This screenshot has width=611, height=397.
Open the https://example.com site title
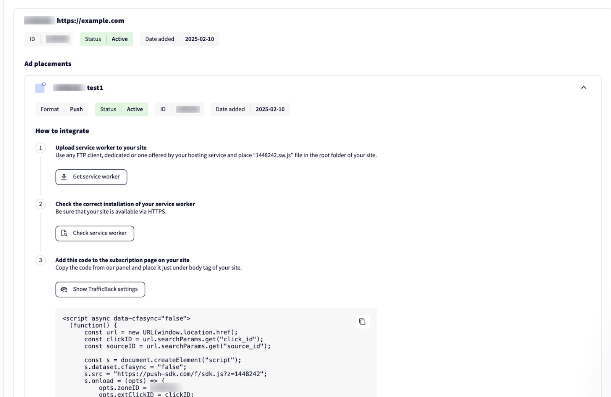[90, 21]
